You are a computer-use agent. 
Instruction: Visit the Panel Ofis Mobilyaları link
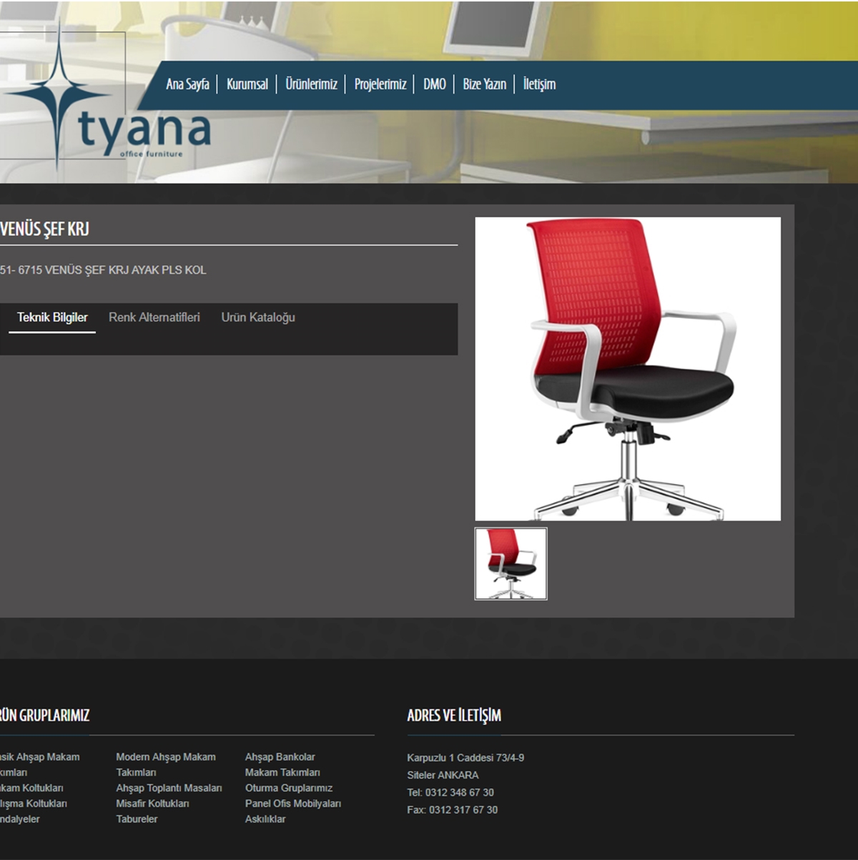[292, 804]
